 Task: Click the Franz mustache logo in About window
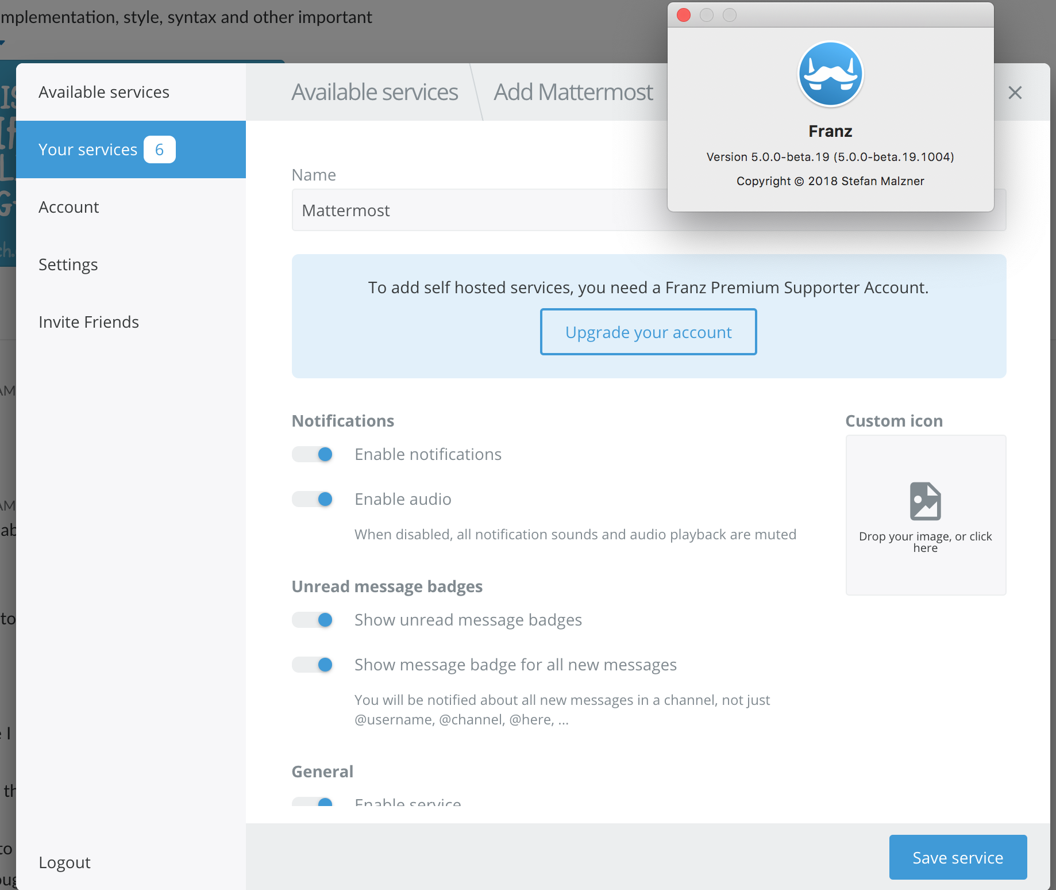tap(830, 74)
